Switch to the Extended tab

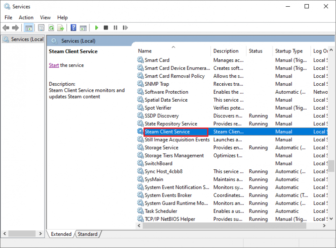point(61,234)
